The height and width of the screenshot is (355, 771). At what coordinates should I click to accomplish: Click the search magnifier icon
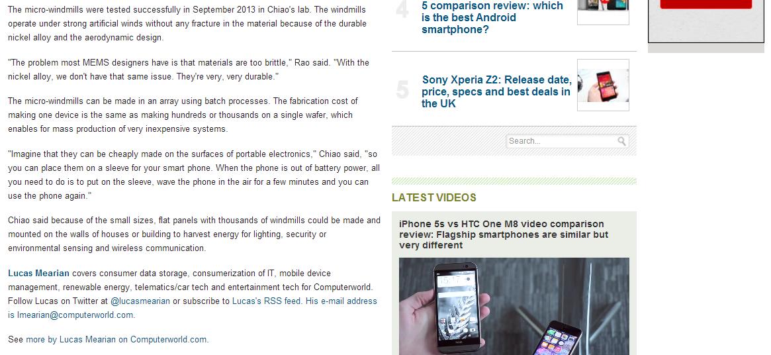[x=621, y=141]
